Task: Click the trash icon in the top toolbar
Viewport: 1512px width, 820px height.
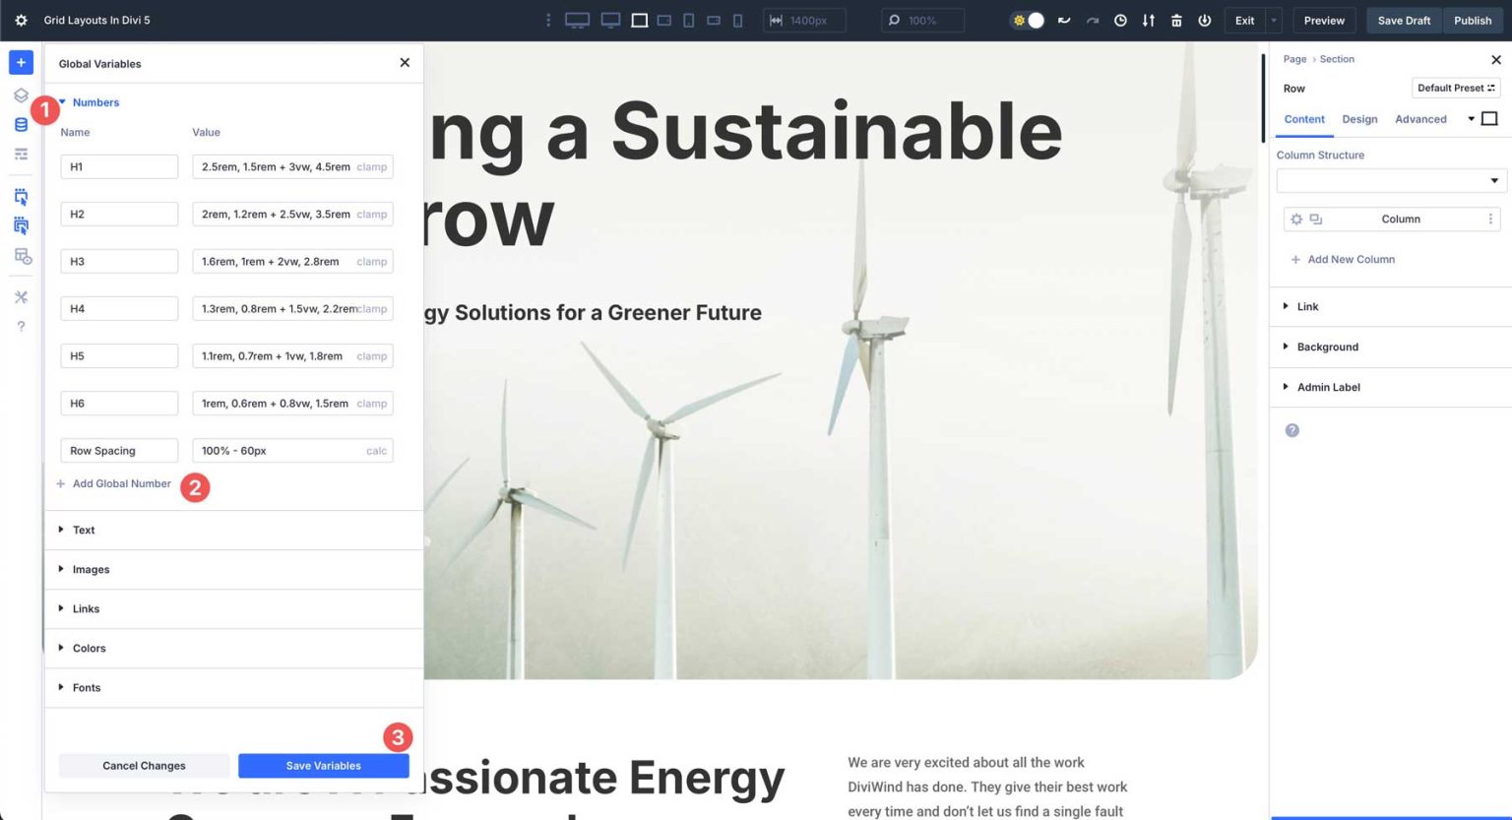Action: 1176,20
